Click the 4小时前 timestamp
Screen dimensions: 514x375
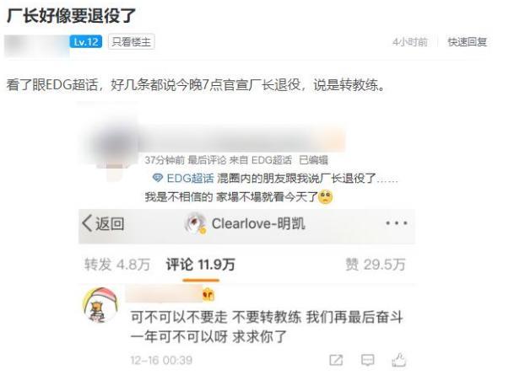click(x=410, y=42)
